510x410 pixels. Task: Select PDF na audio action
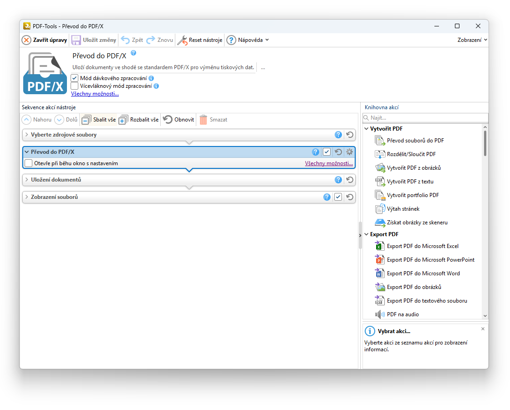397,314
